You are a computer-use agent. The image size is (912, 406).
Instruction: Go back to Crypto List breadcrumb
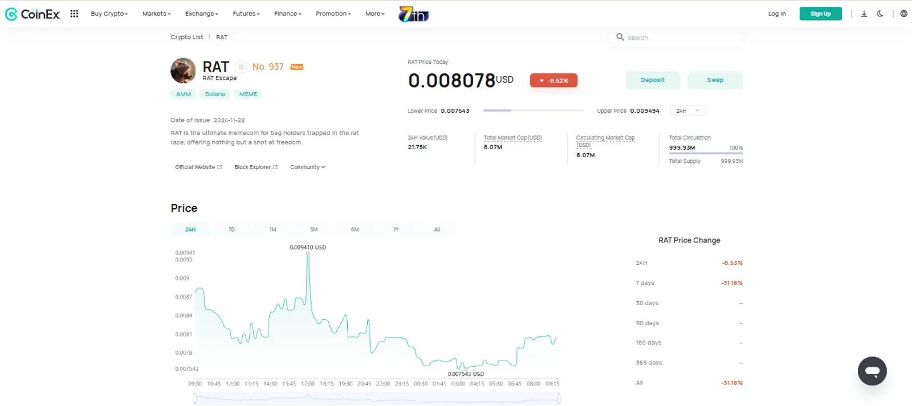coord(187,37)
